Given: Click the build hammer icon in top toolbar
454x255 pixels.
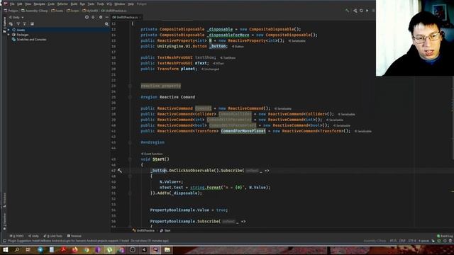Looking at the screenshot, I should tap(347, 11).
